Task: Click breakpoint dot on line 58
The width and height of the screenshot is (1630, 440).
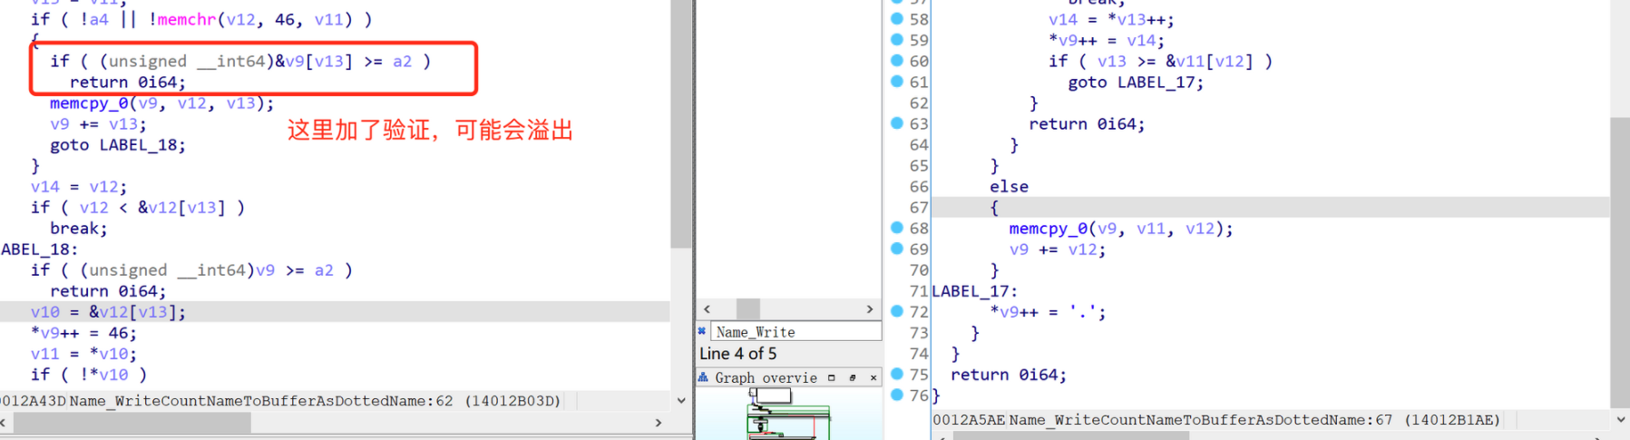Action: coord(896,18)
